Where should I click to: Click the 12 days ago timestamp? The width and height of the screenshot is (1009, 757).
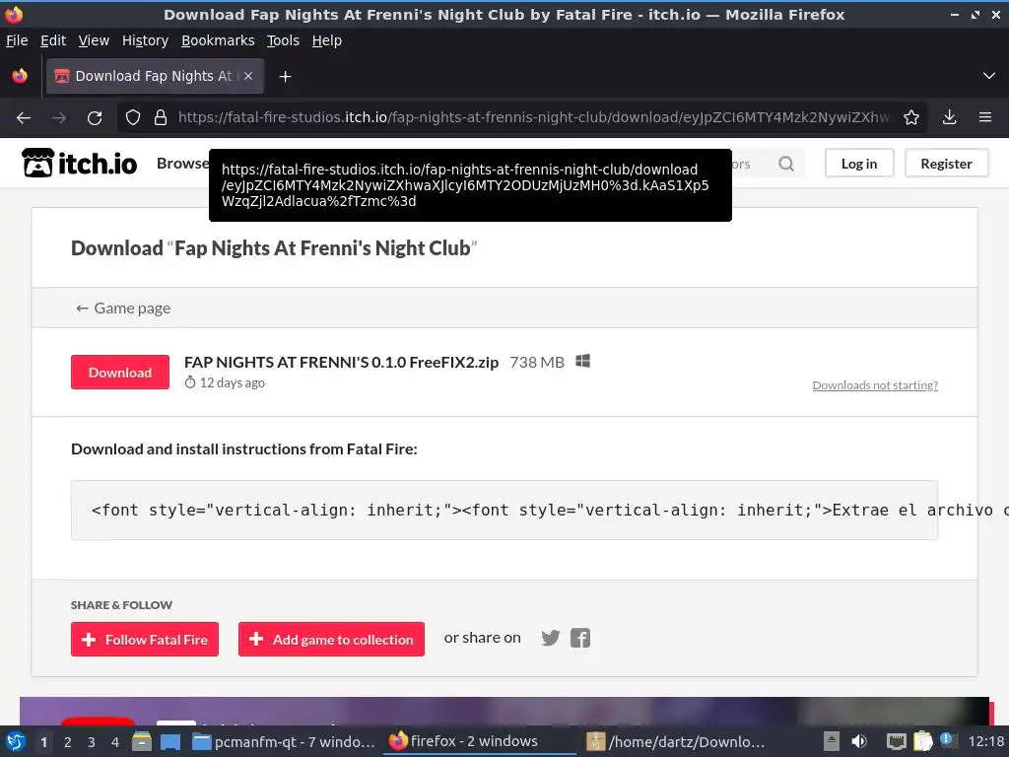pos(232,382)
